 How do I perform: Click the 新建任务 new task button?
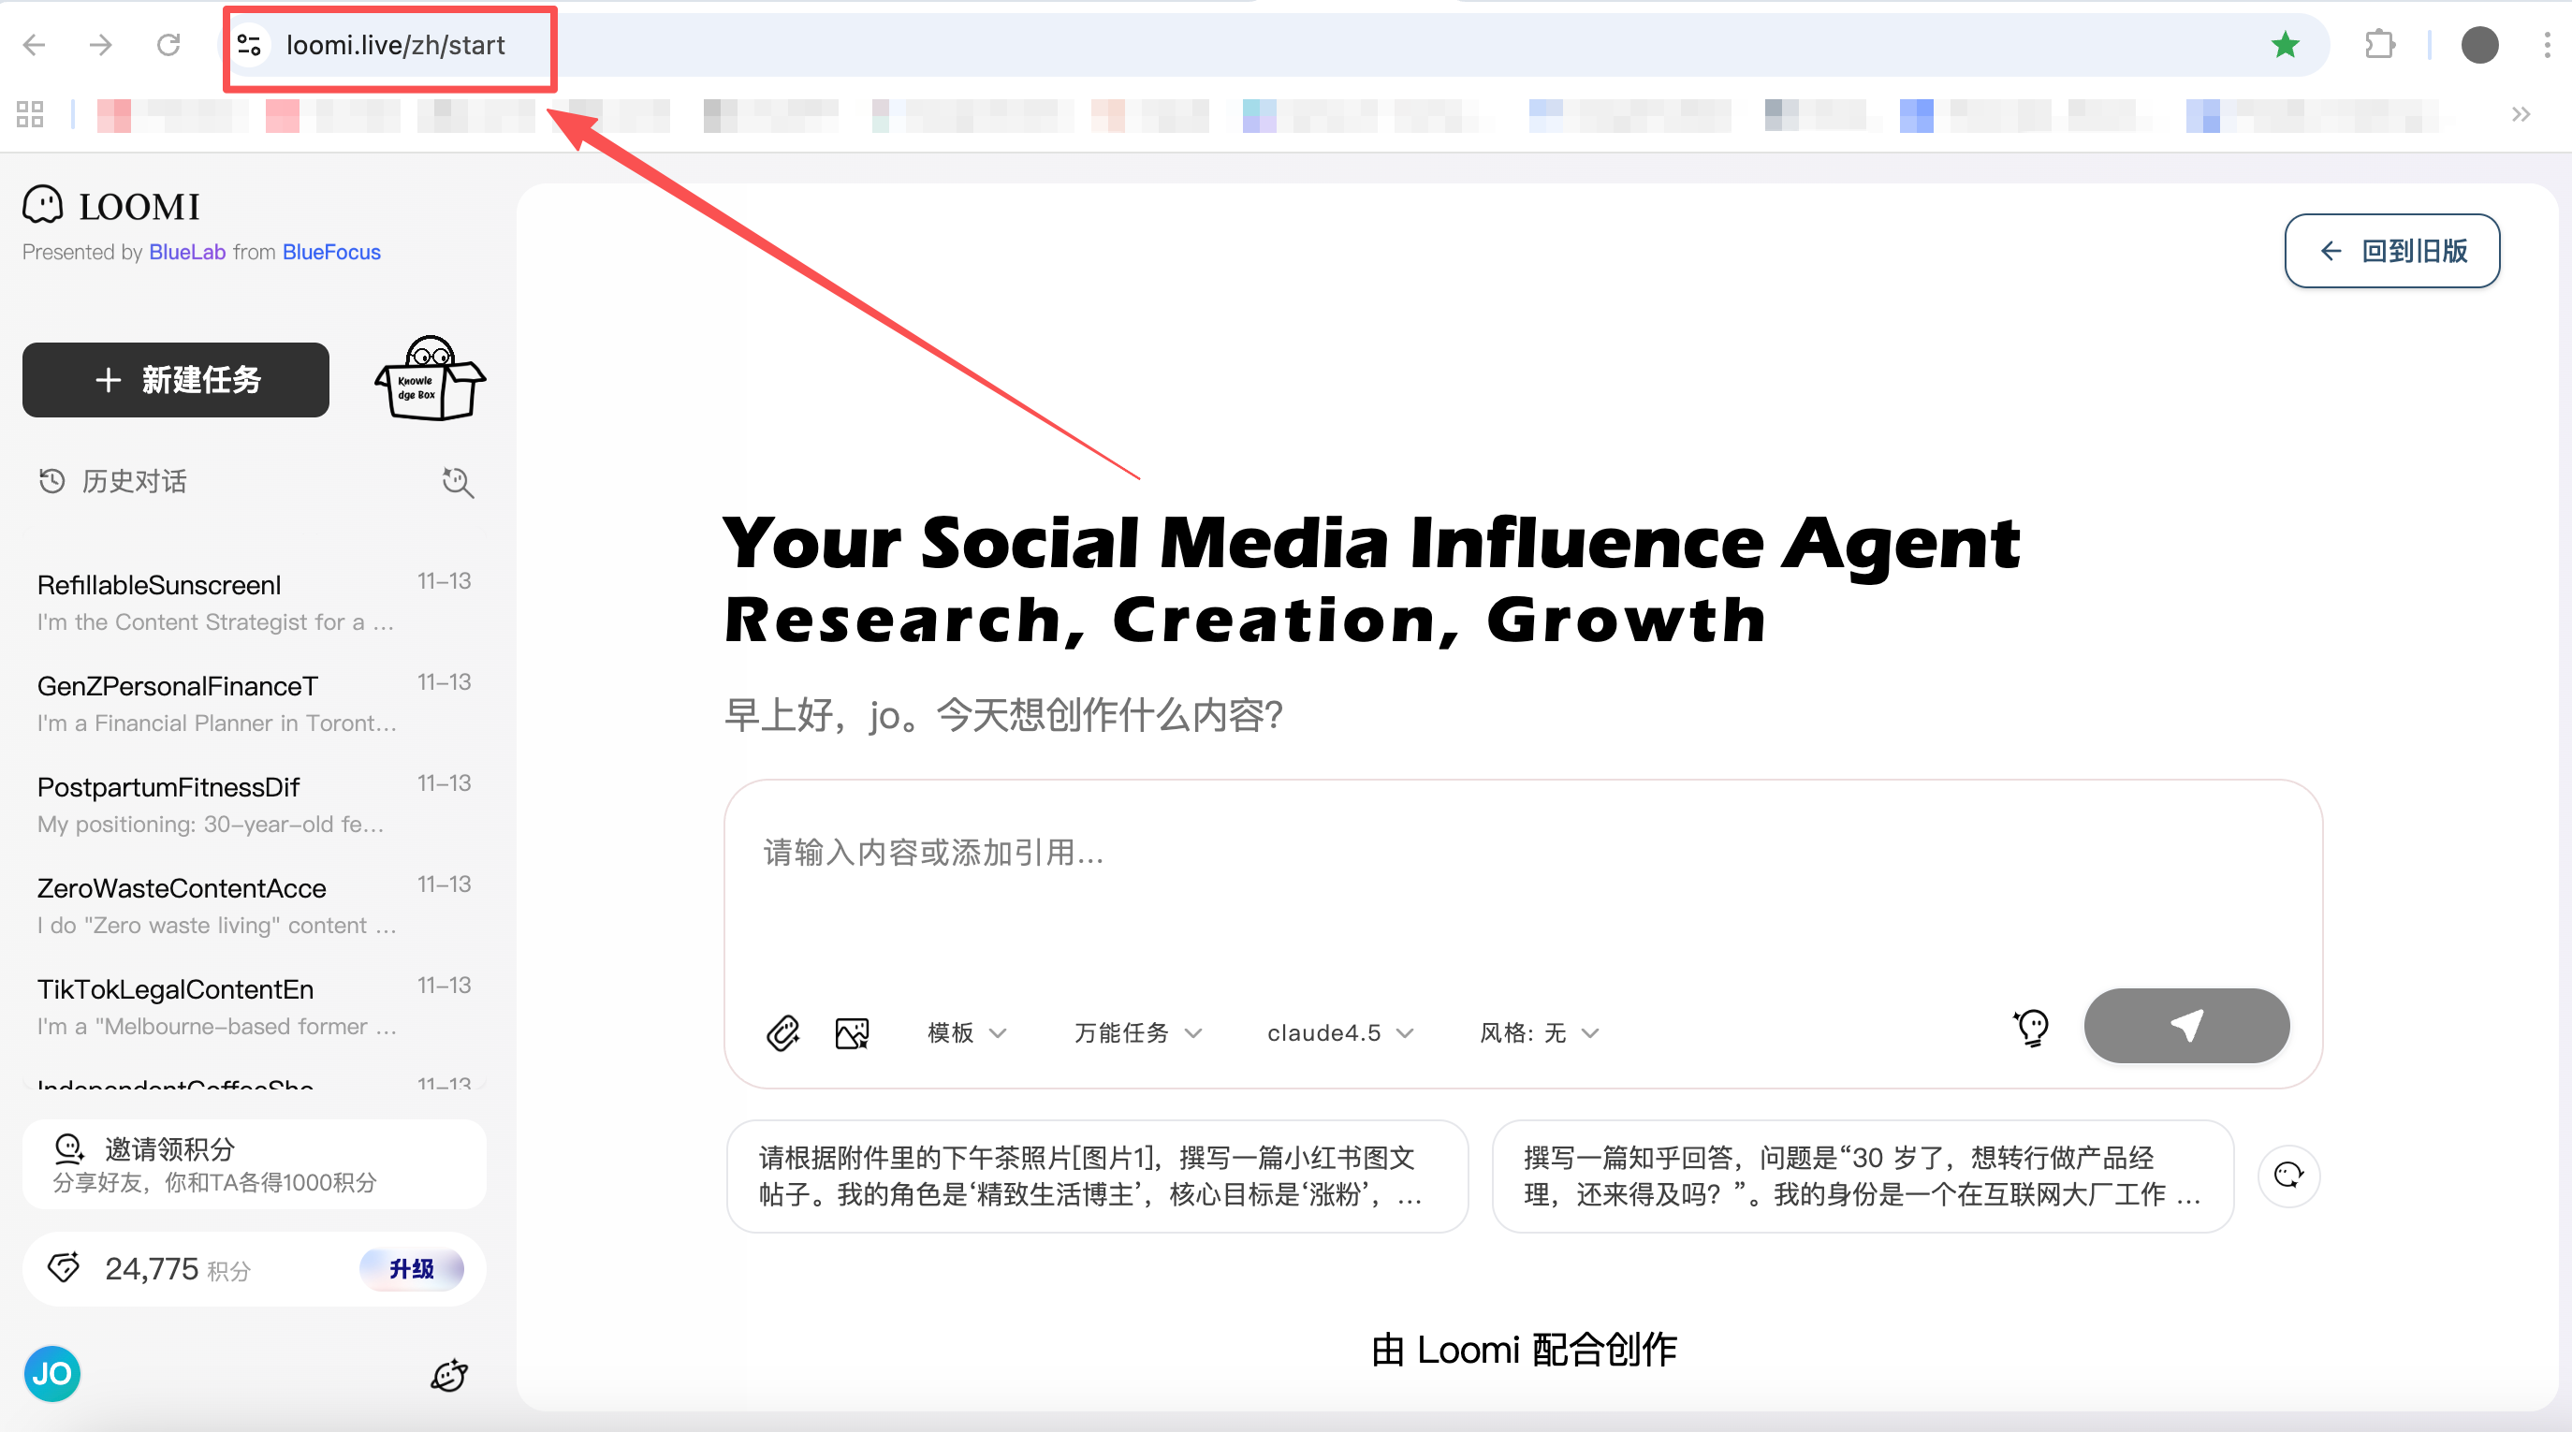point(176,379)
